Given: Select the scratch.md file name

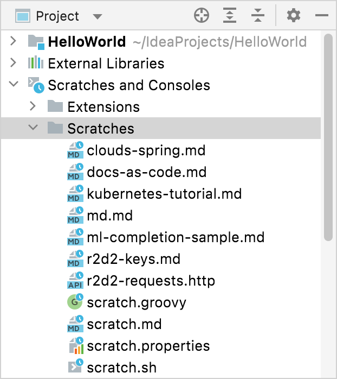Looking at the screenshot, I should coord(124,324).
